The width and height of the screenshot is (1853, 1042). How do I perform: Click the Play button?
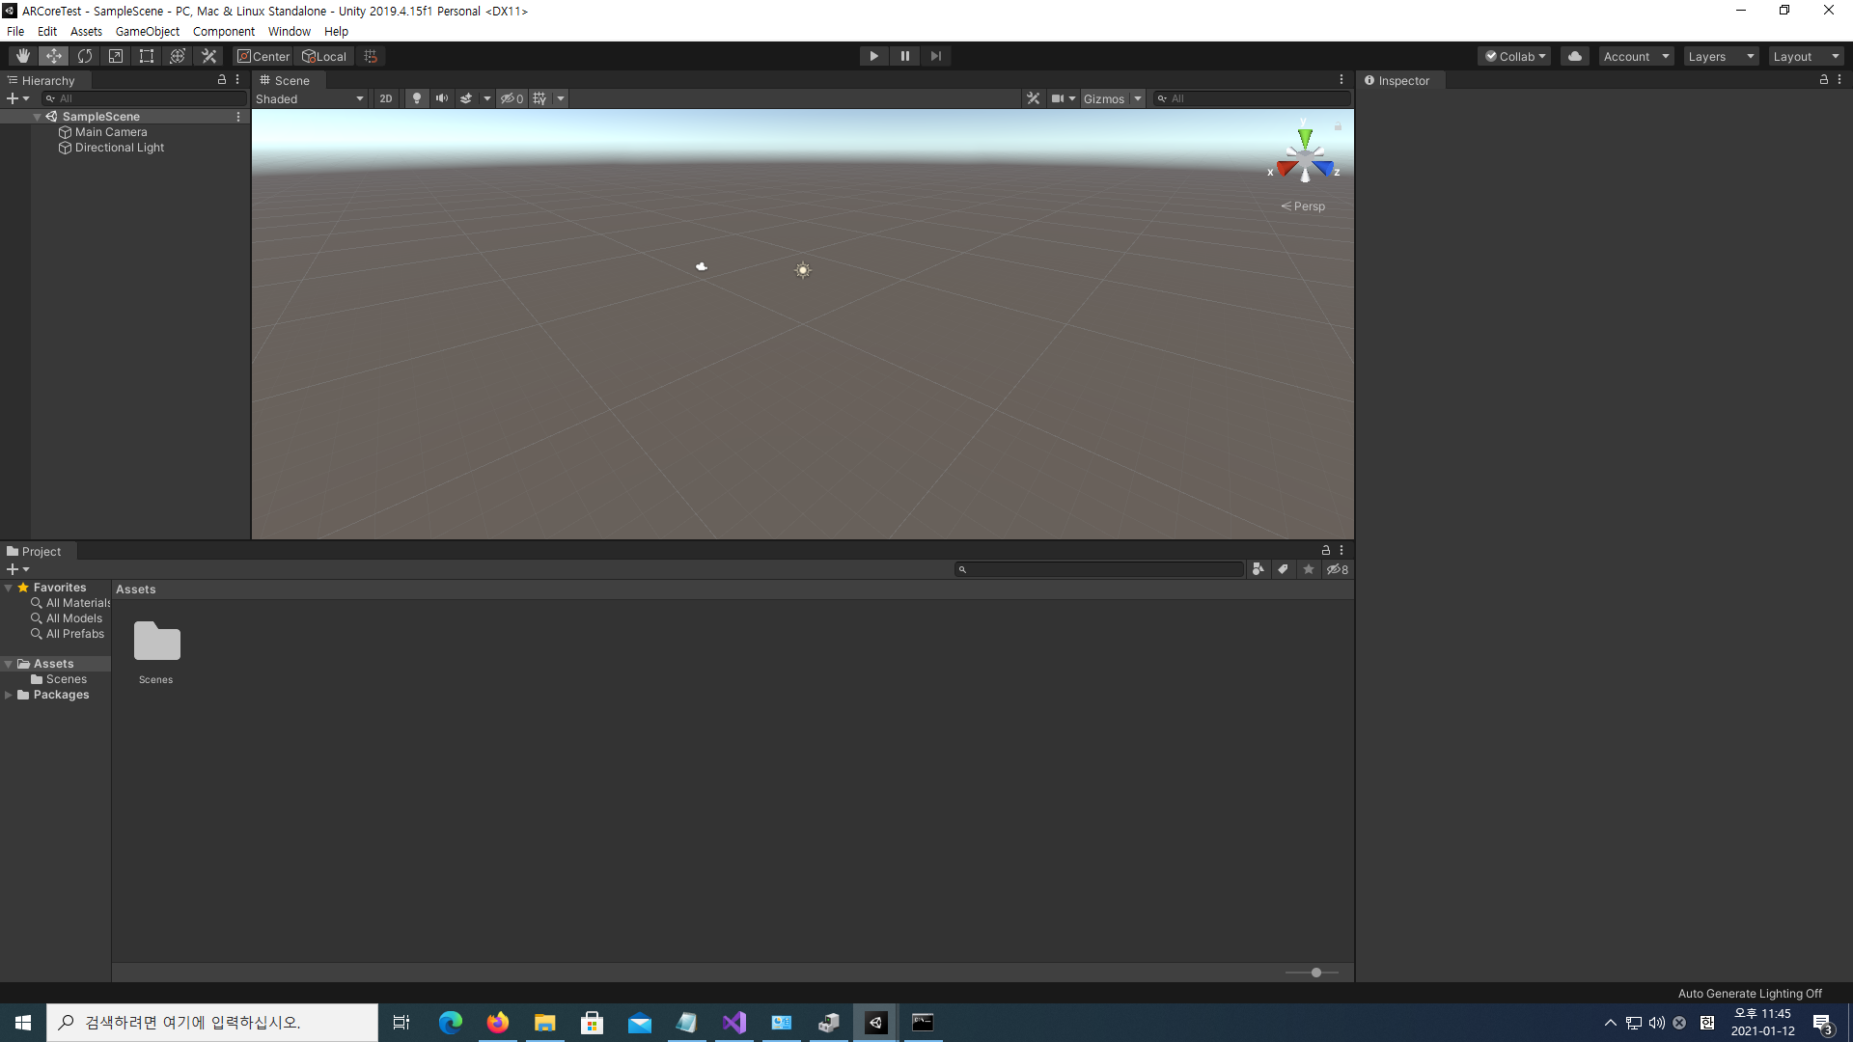coord(873,56)
